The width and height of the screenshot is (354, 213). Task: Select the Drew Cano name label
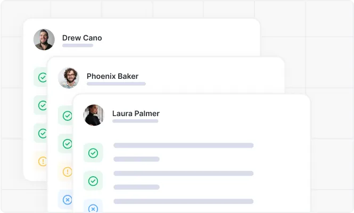(82, 38)
